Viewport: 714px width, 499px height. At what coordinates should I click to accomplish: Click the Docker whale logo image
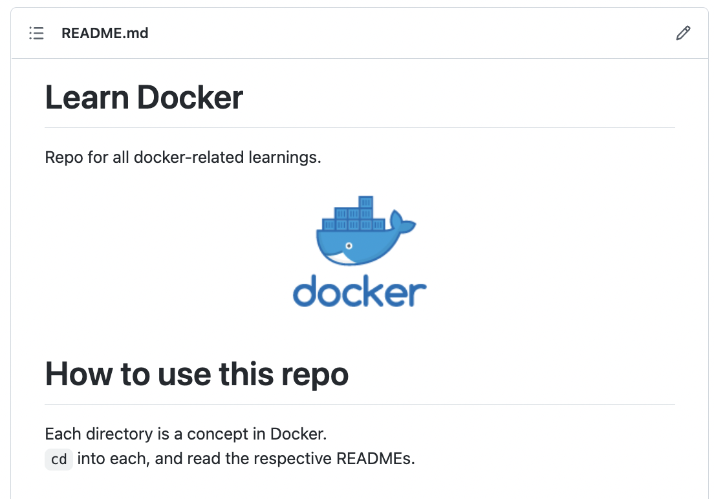[360, 251]
